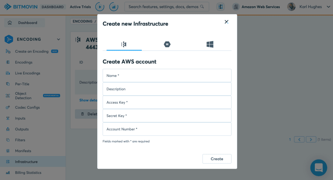This screenshot has height=180, width=333.
Task: Click the Dashboard home icon
Action: pyautogui.click(x=10, y=23)
